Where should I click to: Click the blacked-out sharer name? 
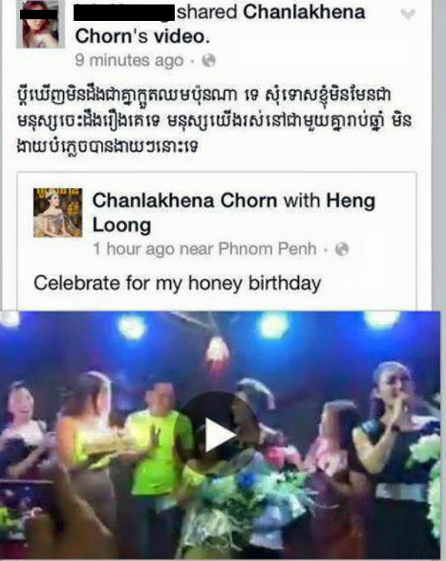pos(124,12)
